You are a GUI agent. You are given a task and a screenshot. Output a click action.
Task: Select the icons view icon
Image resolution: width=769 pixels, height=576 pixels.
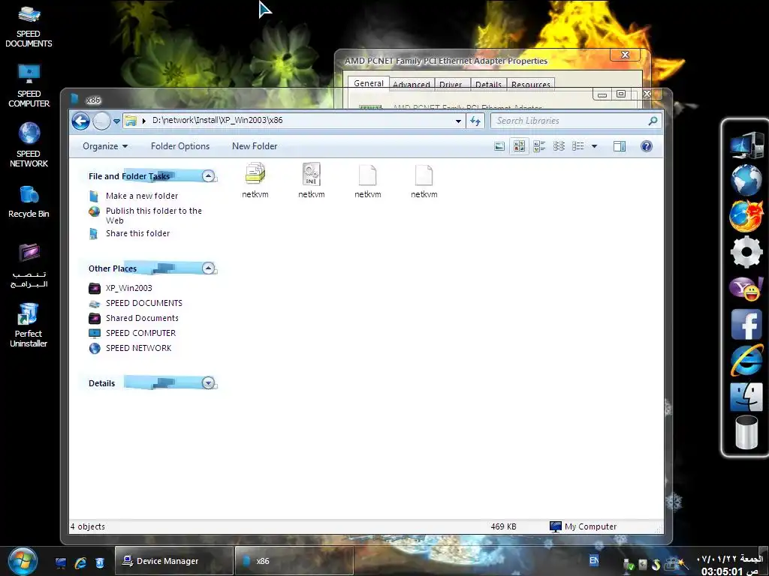tap(559, 146)
